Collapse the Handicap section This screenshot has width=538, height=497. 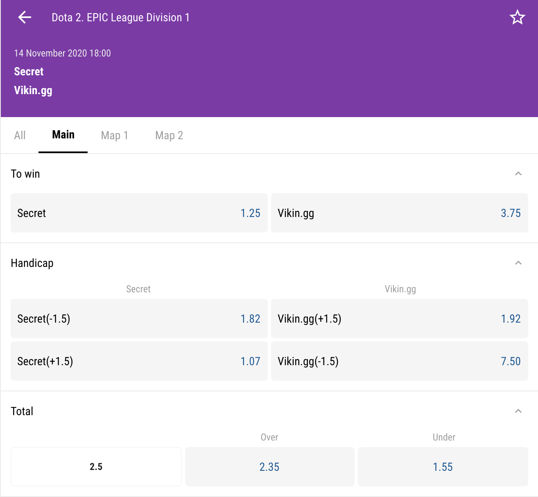pos(518,263)
